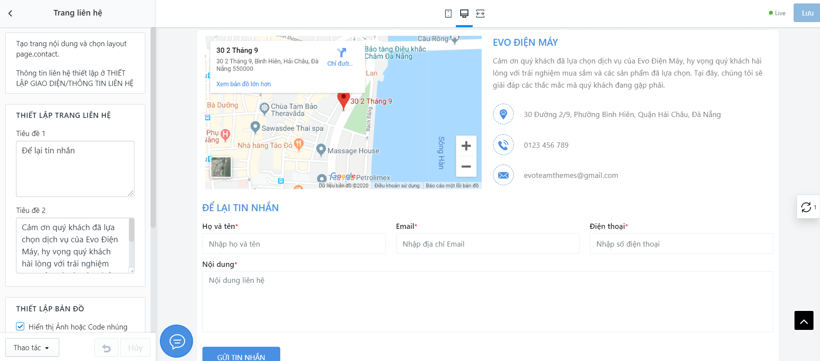Focus the Email address input field
The width and height of the screenshot is (820, 361).
click(x=488, y=244)
